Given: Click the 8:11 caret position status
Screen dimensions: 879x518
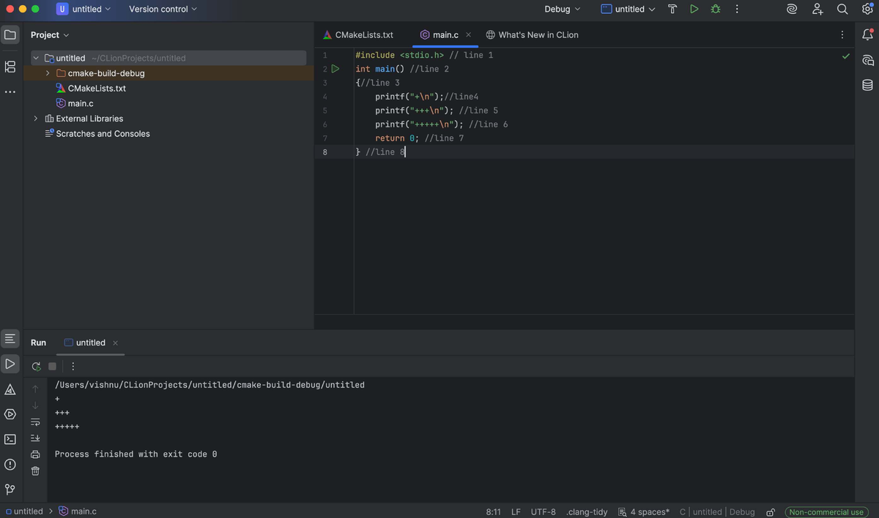Looking at the screenshot, I should (494, 512).
